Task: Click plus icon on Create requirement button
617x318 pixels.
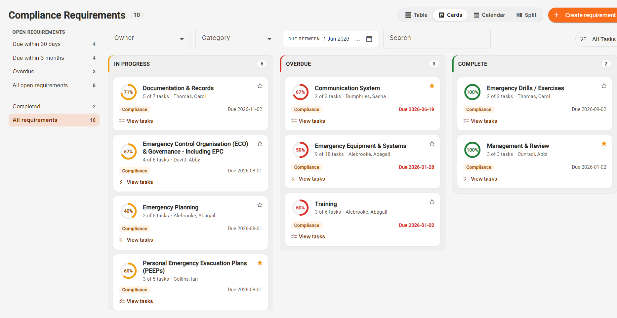Action: coord(556,15)
